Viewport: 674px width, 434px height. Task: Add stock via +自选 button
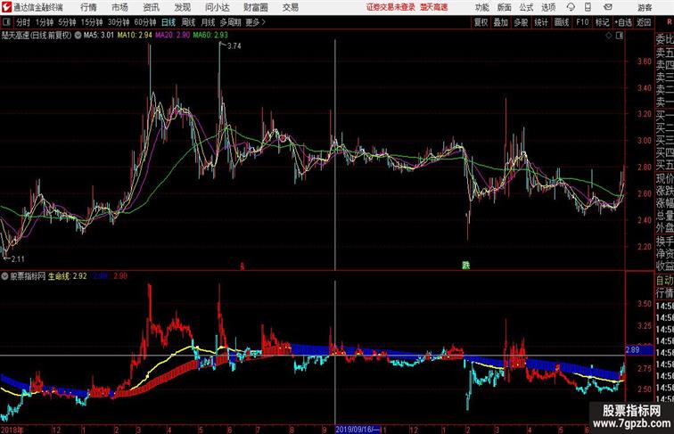[623, 22]
